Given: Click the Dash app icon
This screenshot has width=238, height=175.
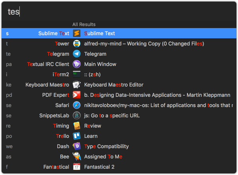Looking at the screenshot, I should (77, 146).
